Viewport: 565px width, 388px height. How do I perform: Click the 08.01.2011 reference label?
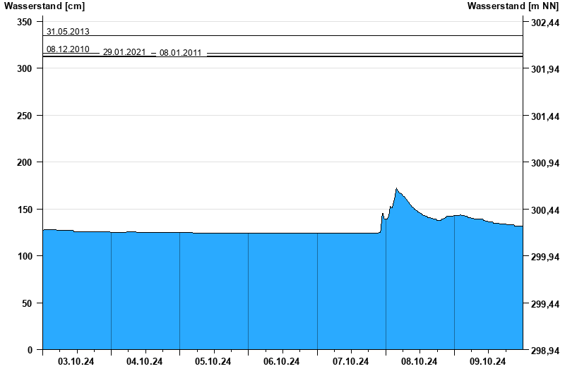181,53
